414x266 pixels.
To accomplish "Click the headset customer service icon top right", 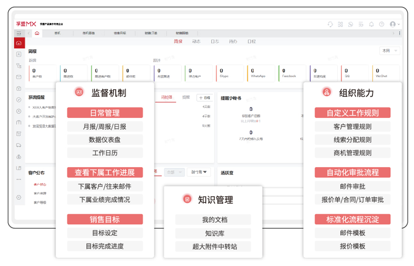I will point(330,24).
